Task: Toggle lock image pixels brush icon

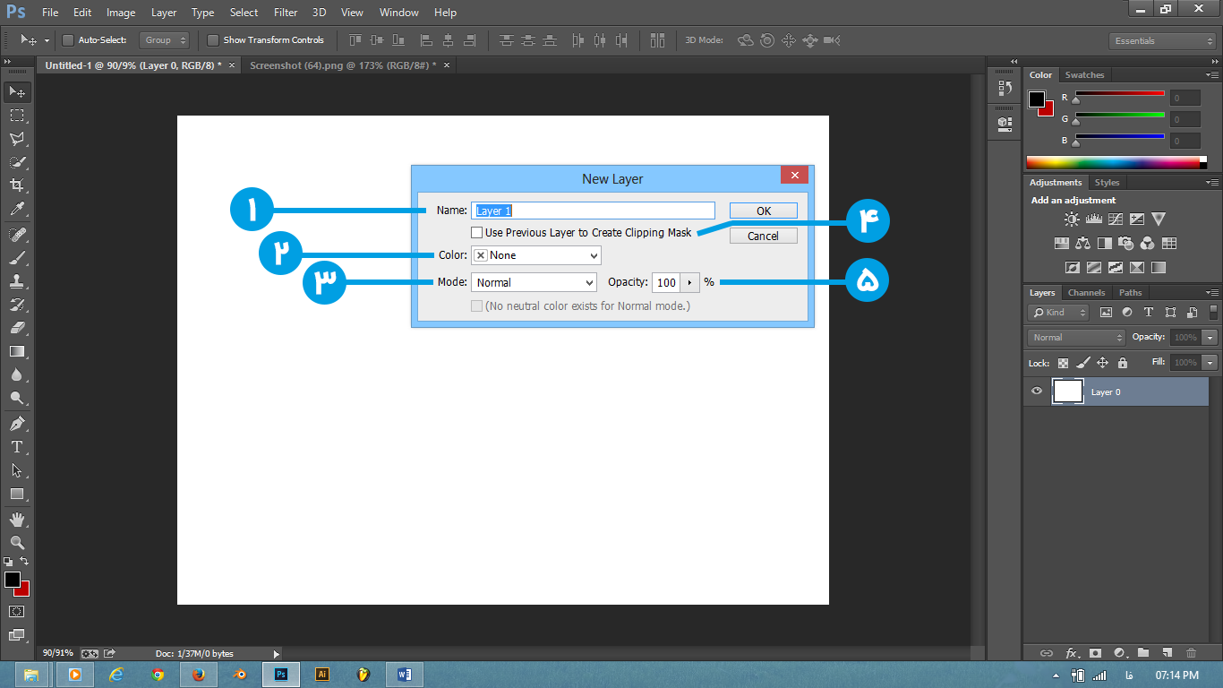Action: coord(1082,363)
